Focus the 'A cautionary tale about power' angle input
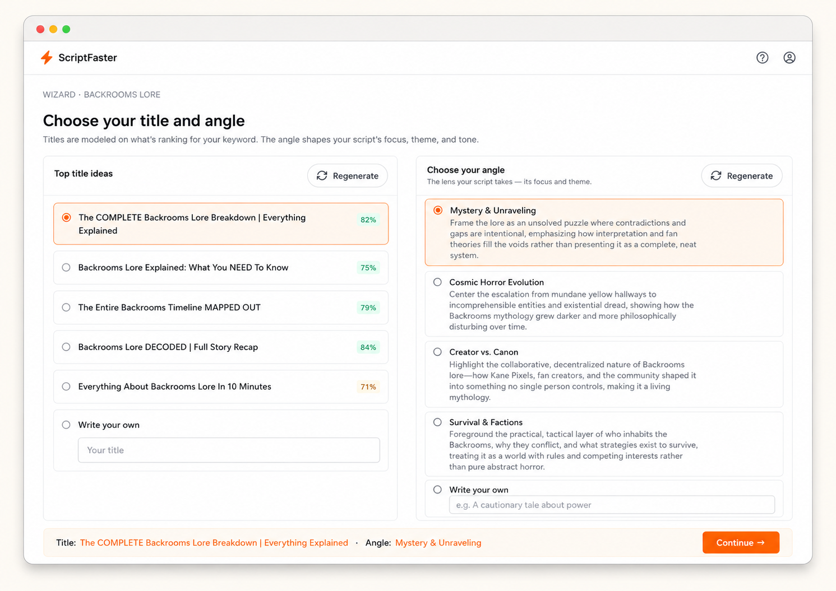 [x=612, y=505]
